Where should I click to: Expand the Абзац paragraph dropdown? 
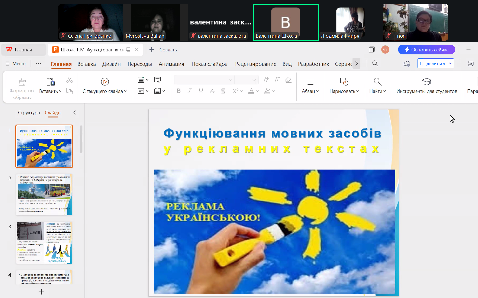[310, 91]
